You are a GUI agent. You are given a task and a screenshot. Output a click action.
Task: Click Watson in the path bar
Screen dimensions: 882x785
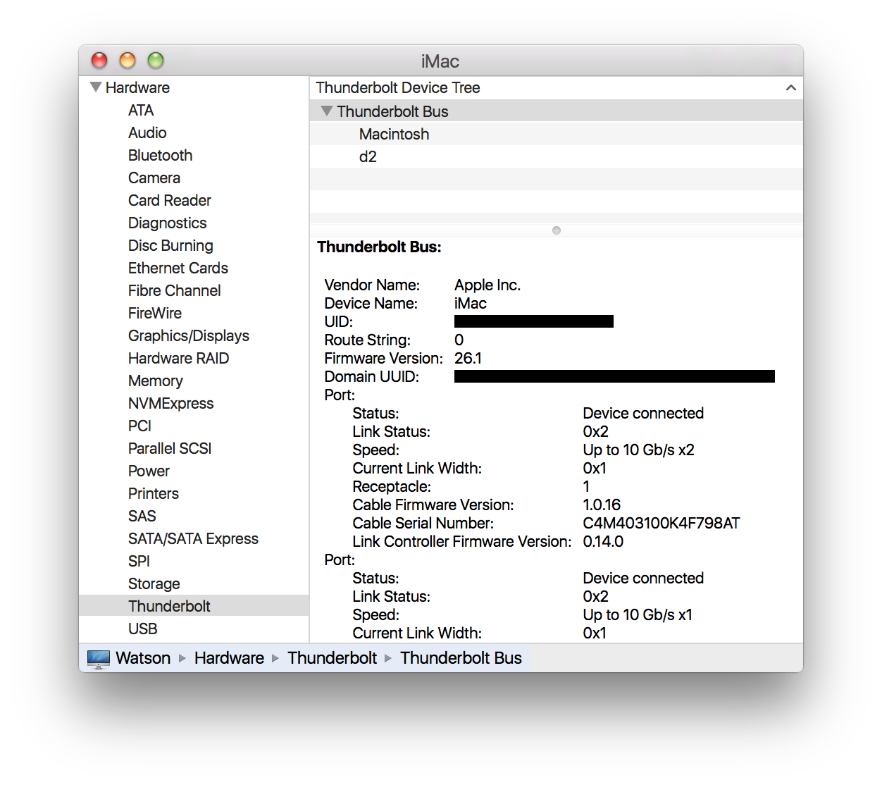click(143, 658)
